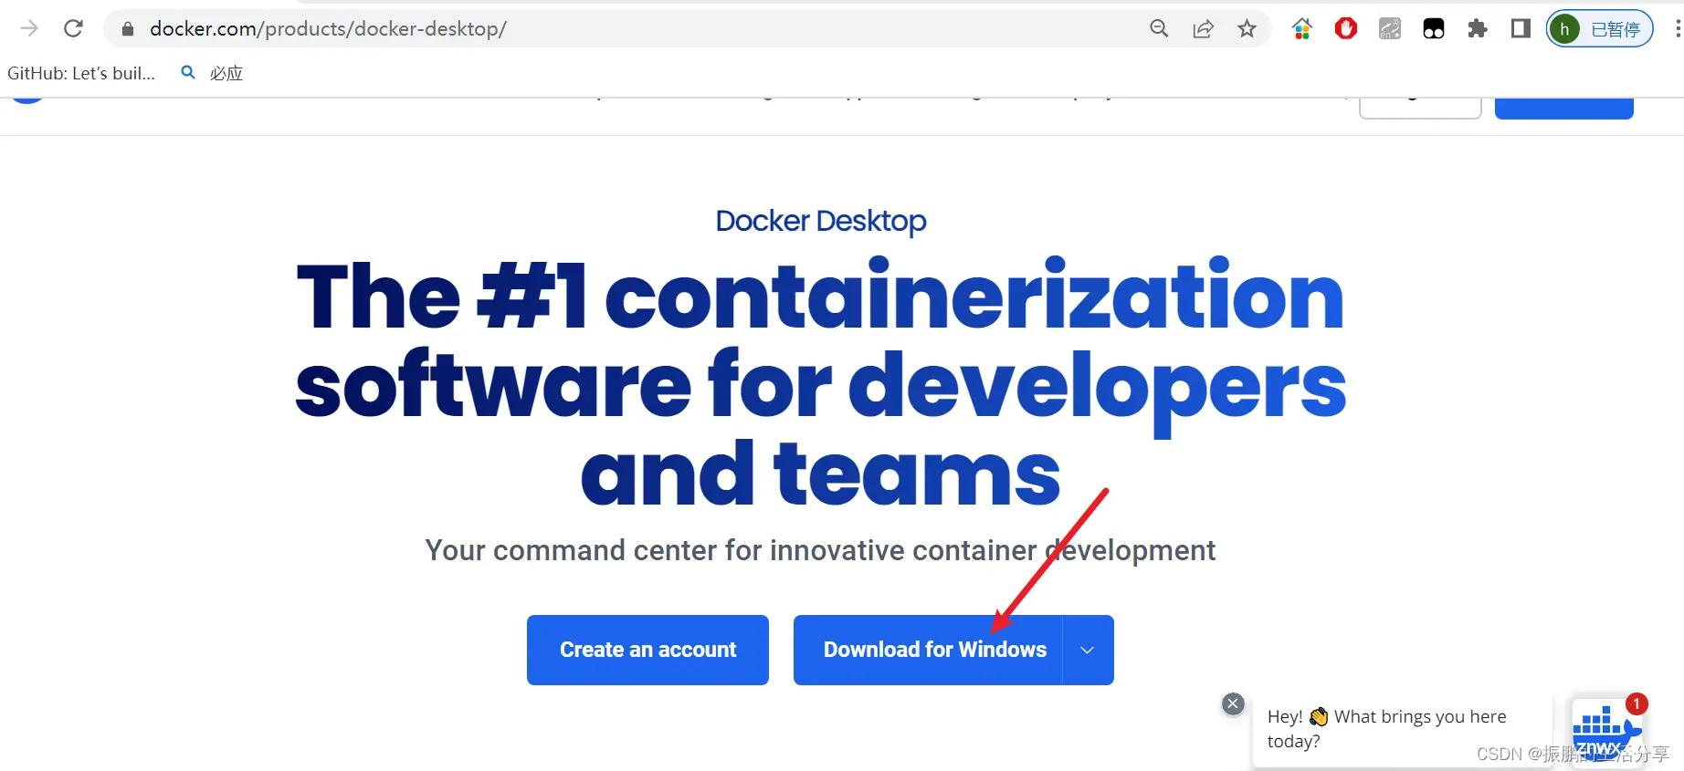Click Download for Windows button

(928, 650)
